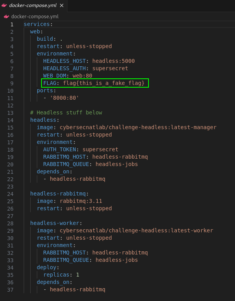Image resolution: width=235 pixels, height=301 pixels.
Task: Click the 'environment' key on line 5
Action: pyautogui.click(x=55, y=54)
